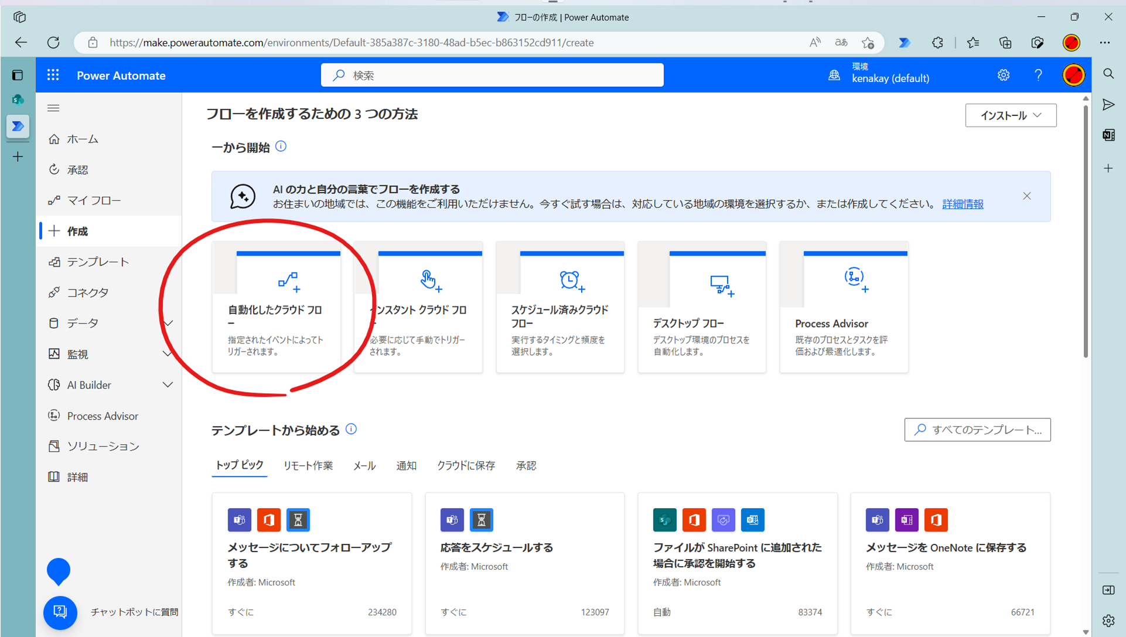Screen dimensions: 1126x637
Task: Click the info icon beside 一から開始
Action: click(281, 147)
